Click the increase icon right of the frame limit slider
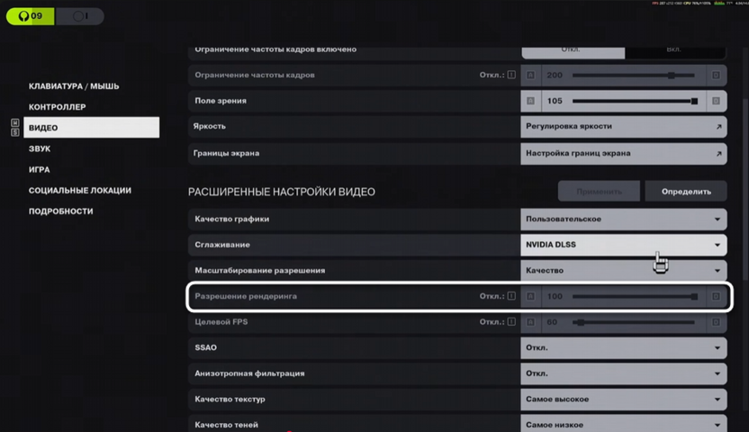This screenshot has width=749, height=432. coord(717,76)
